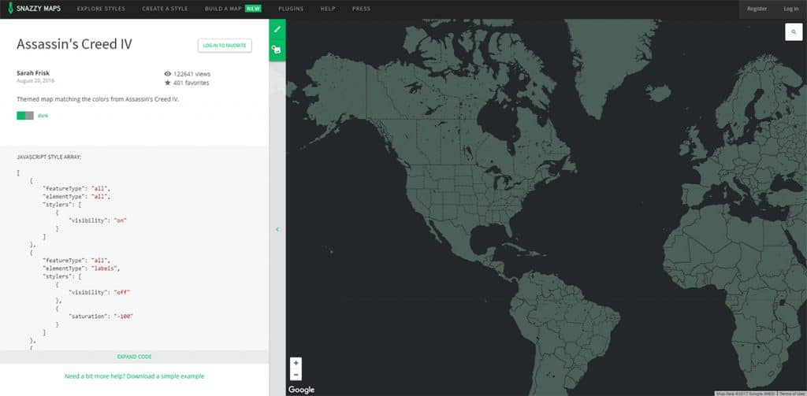Click the "visibility": "on" code line
This screenshot has height=396, width=807.
98,220
